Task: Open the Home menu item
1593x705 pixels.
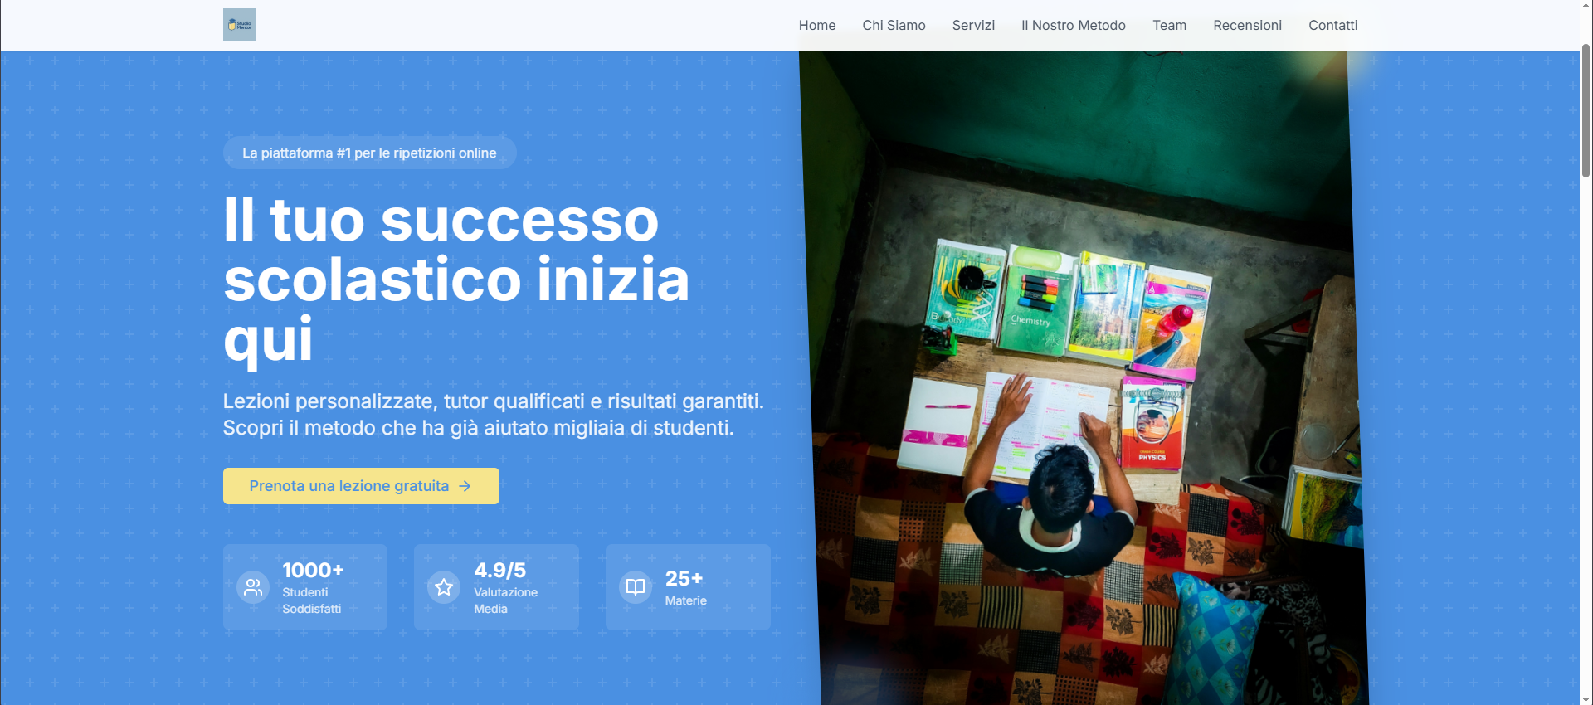Action: tap(817, 25)
